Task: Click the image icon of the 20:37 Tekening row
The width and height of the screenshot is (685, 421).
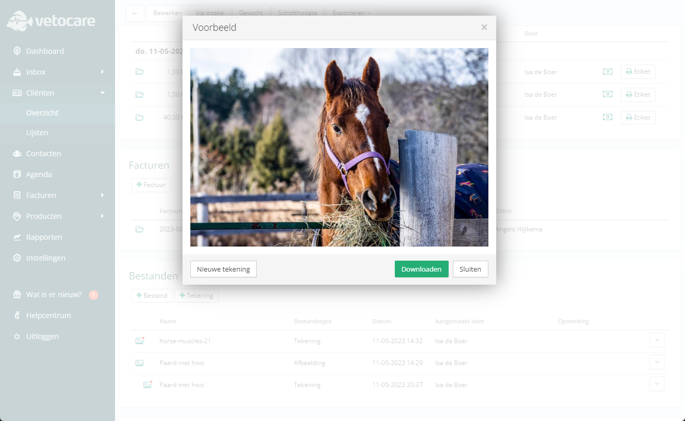Action: [x=147, y=384]
